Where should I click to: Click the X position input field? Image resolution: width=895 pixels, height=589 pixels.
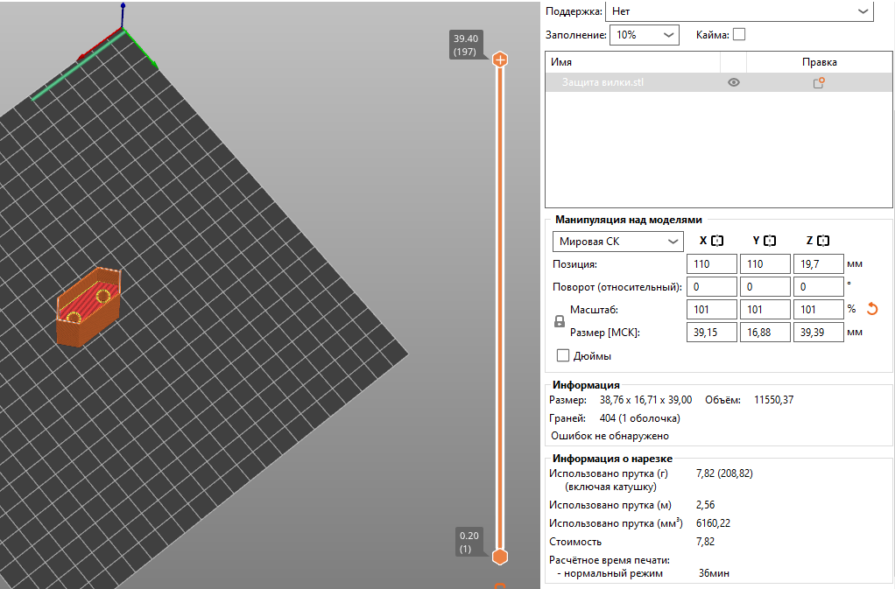pos(711,263)
